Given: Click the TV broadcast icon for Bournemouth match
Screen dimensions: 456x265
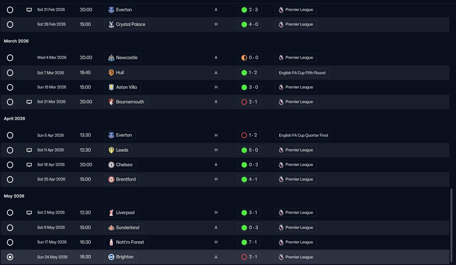Looking at the screenshot, I should [29, 102].
